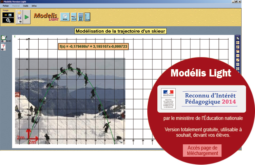Click the 'clavier' keyboard input tool
The image size is (255, 165).
(x=74, y=17)
